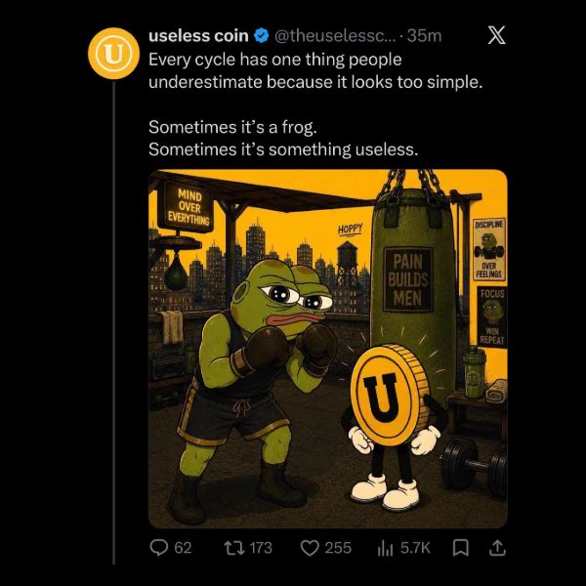586x586 pixels.
Task: Click the "Every cycle has one thing" tweet text
Action: (275, 60)
